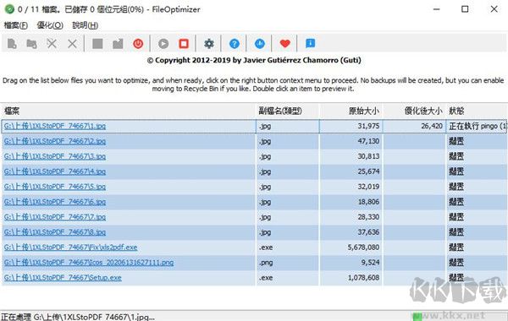This screenshot has width=508, height=321.
Task: Click the Add files toolbar icon
Action: coord(12,43)
